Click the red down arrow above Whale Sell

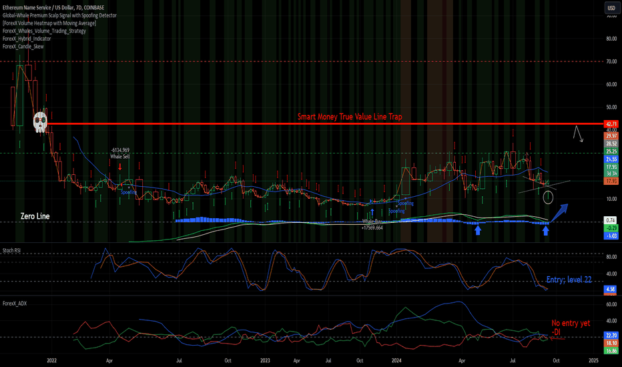[120, 167]
